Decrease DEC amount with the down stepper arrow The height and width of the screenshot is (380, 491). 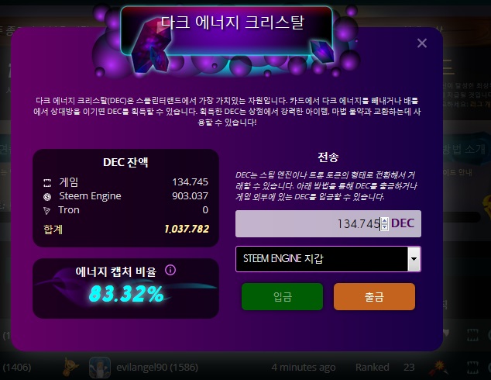pos(385,227)
